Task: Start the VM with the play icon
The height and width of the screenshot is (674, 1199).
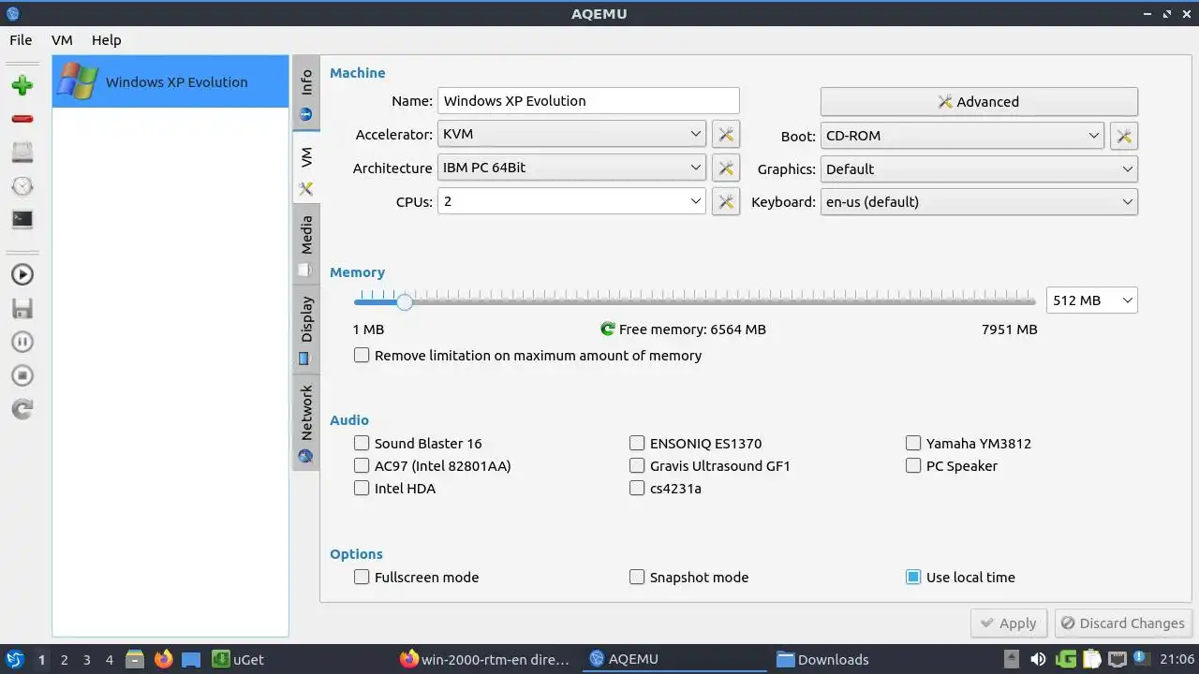Action: click(22, 274)
